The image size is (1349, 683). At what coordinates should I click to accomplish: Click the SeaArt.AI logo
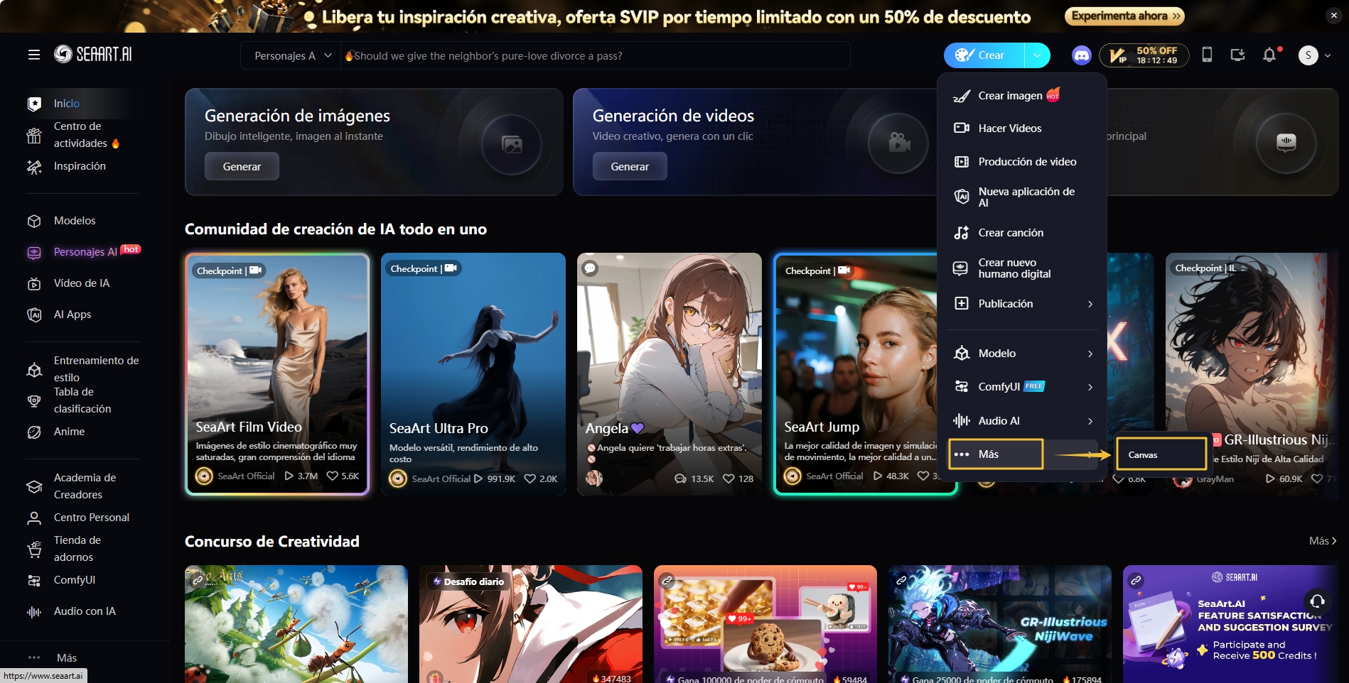click(93, 55)
